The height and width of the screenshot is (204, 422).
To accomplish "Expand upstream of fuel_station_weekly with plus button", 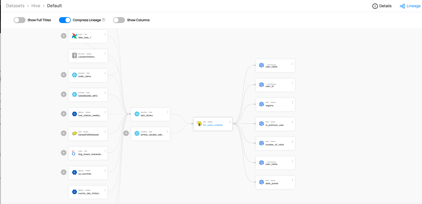I will (64, 114).
